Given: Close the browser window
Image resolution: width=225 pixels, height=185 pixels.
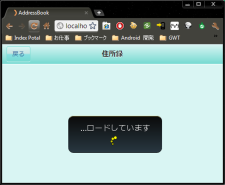Looking at the screenshot, I should pyautogui.click(x=213, y=4).
